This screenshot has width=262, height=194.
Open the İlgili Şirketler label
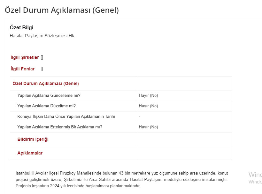pos(25,57)
